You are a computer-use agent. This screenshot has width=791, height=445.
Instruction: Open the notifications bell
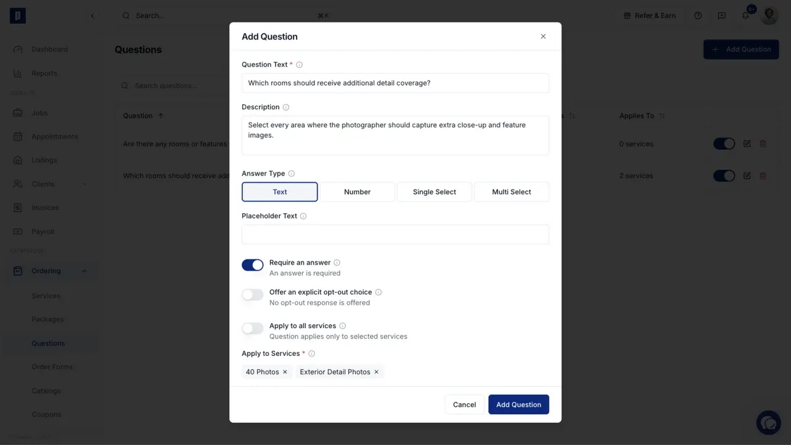(x=746, y=15)
